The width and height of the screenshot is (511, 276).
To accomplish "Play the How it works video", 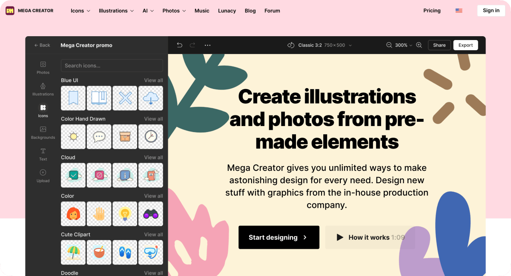I will (370, 237).
